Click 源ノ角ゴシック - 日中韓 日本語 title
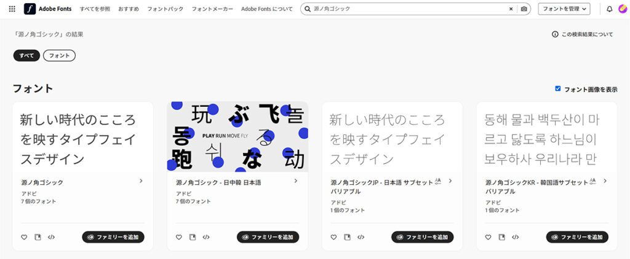 [218, 182]
